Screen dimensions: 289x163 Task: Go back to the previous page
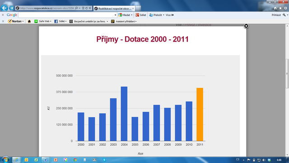point(4,8)
